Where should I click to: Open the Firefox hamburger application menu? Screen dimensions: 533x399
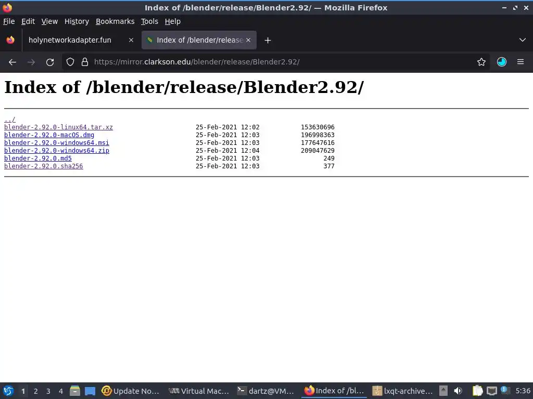click(x=521, y=62)
